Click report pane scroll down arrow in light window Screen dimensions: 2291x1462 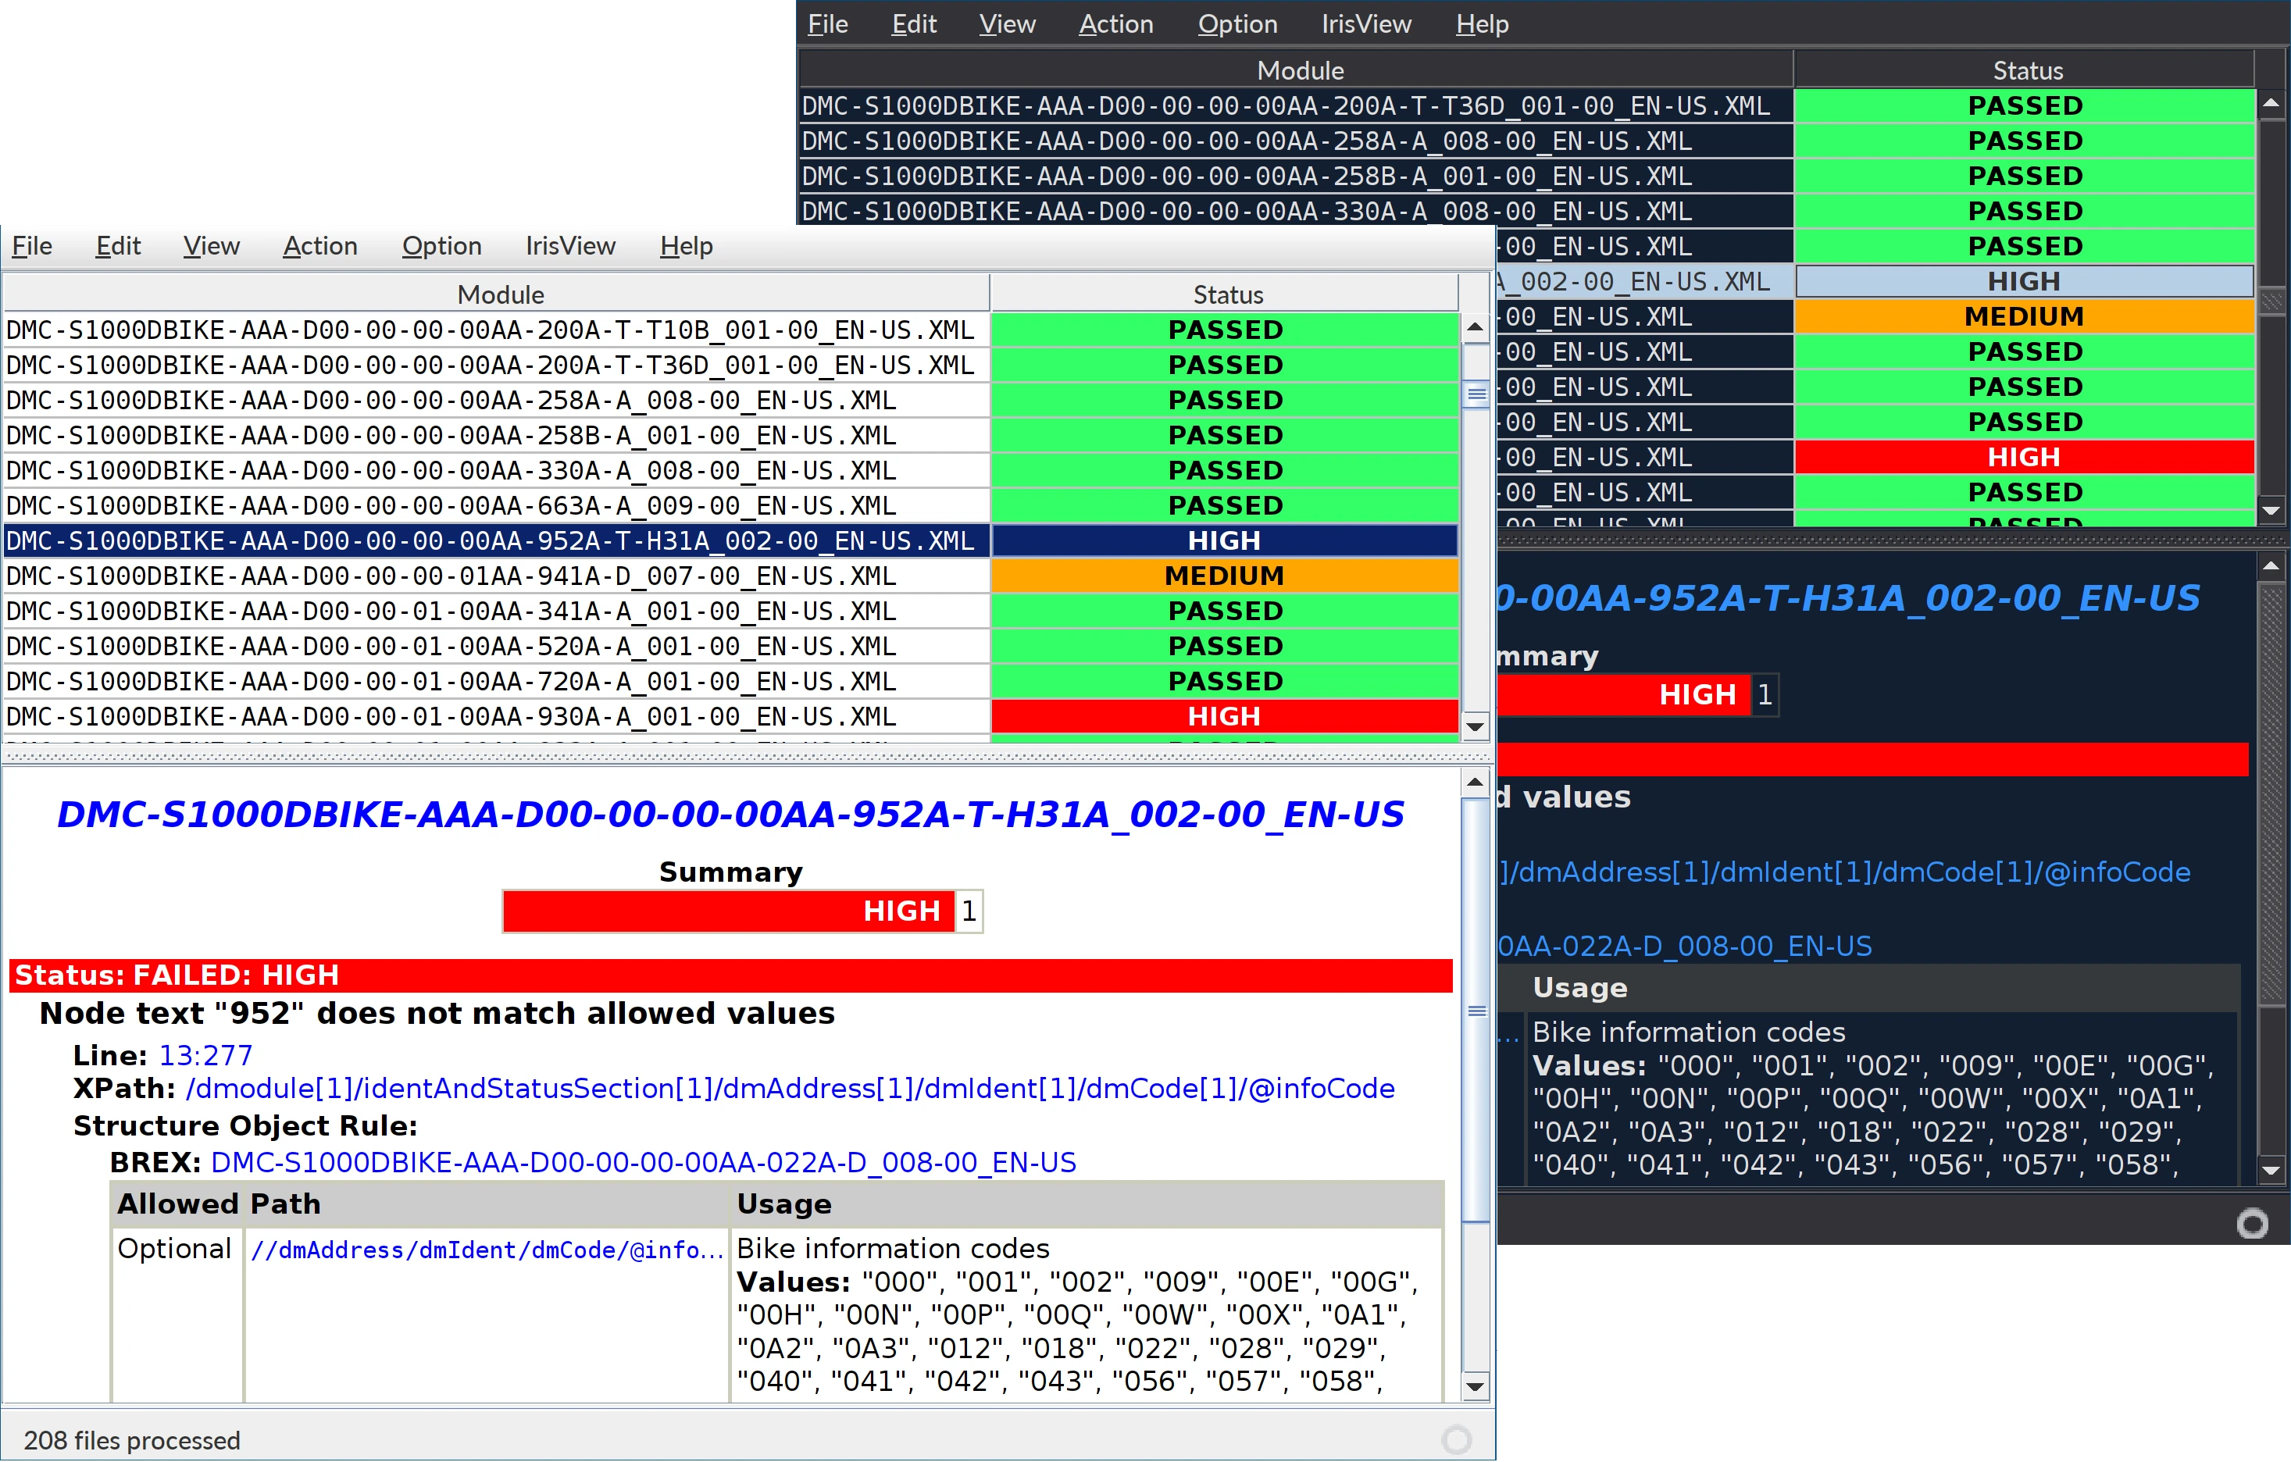1475,1388
